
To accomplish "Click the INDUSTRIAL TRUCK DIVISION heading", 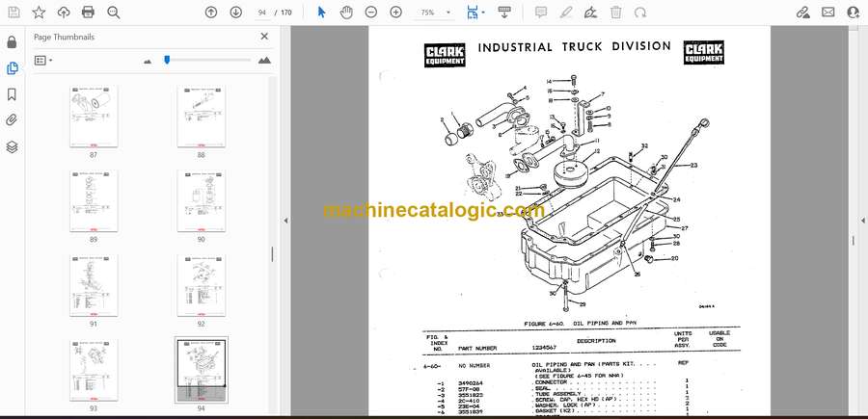I will [574, 47].
